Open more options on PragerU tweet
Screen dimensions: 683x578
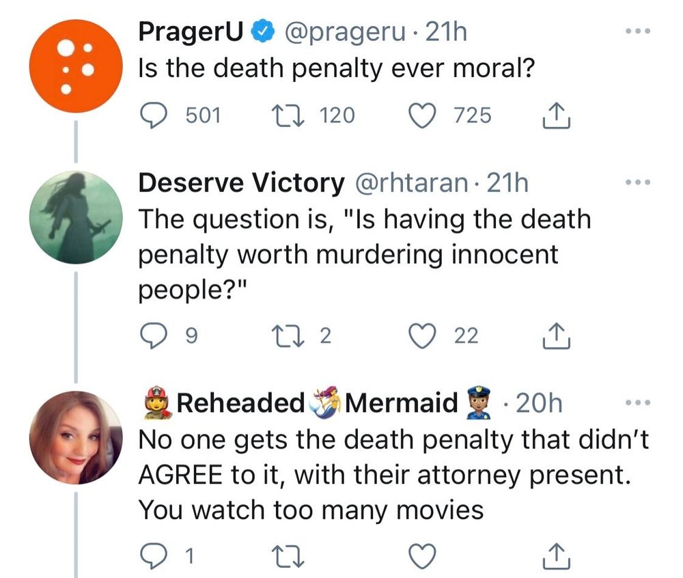pos(639,31)
